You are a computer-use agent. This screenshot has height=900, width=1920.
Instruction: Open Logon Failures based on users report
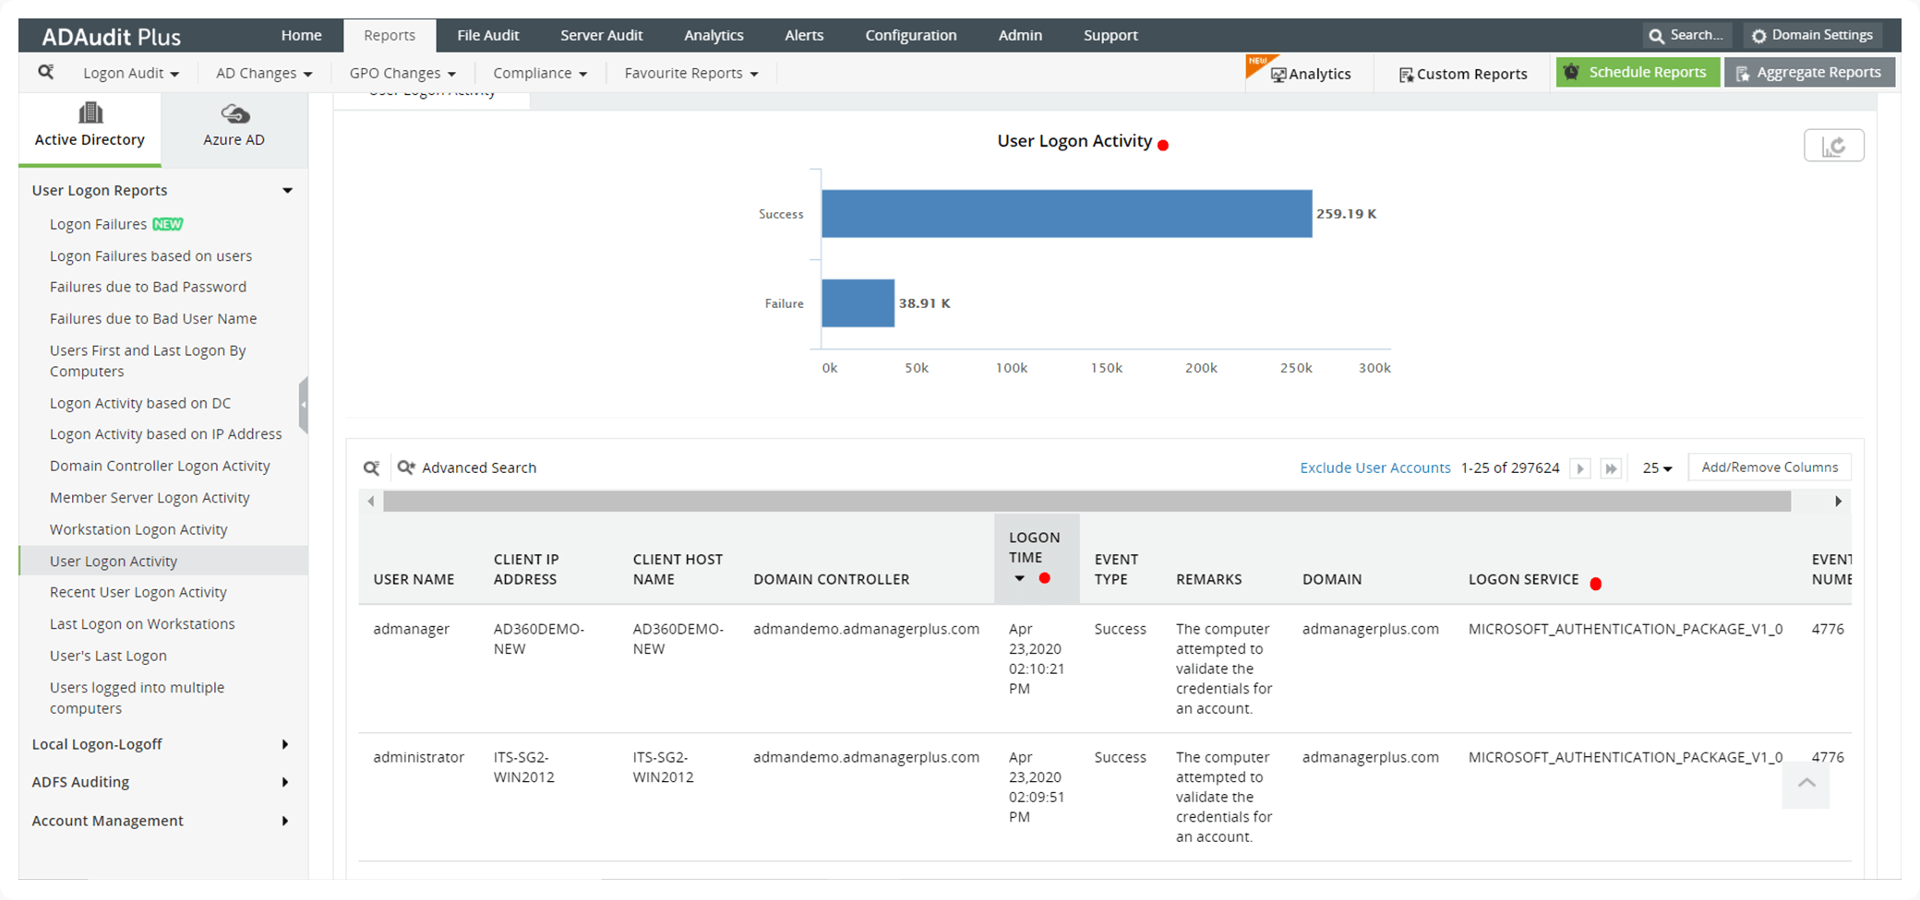[150, 255]
